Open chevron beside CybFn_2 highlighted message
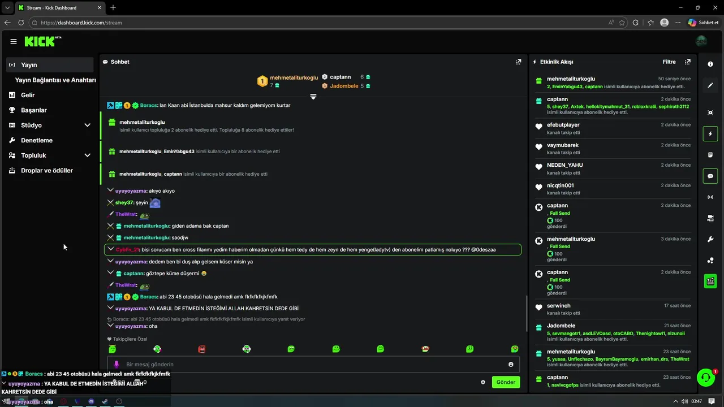Screen dimensions: 724x407 [x=110, y=249]
